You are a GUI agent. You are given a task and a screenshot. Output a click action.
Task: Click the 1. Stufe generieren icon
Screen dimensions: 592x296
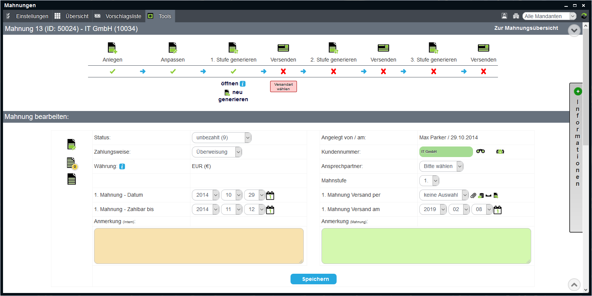pyautogui.click(x=233, y=48)
